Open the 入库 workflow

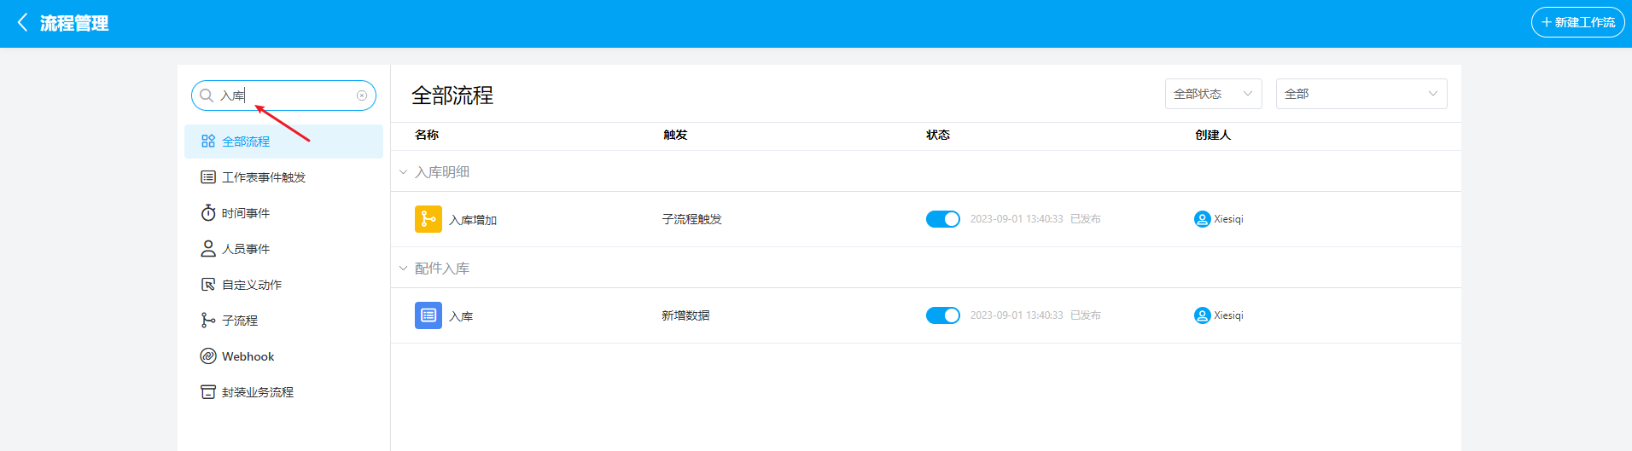point(461,316)
